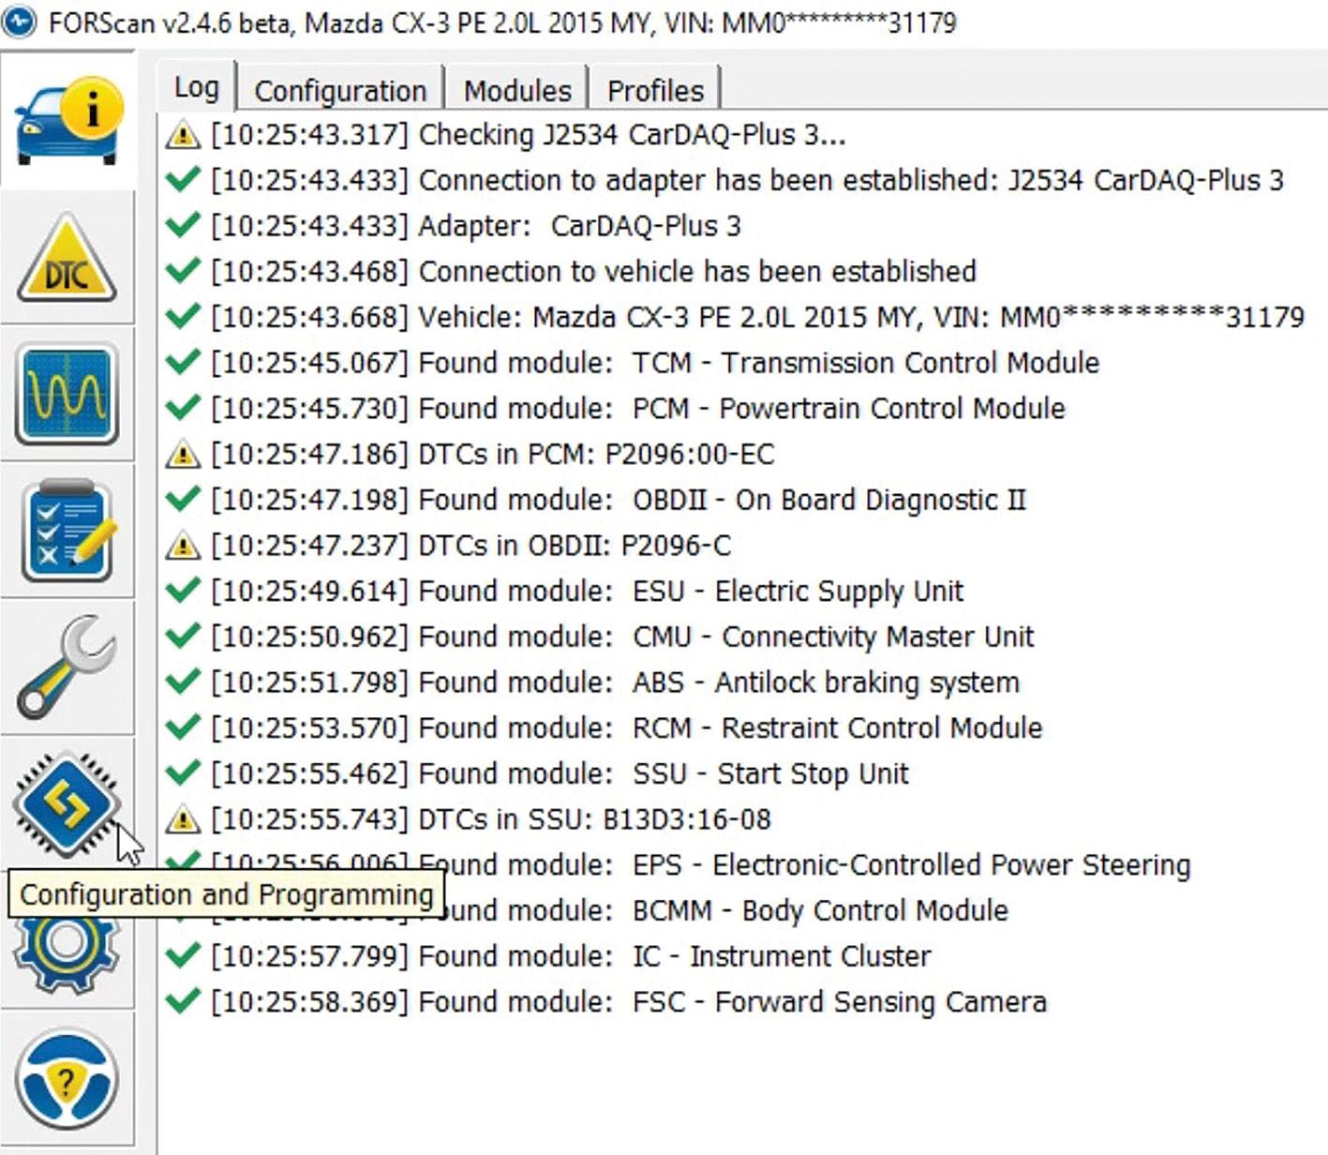Open the tests checklist section

67,530
